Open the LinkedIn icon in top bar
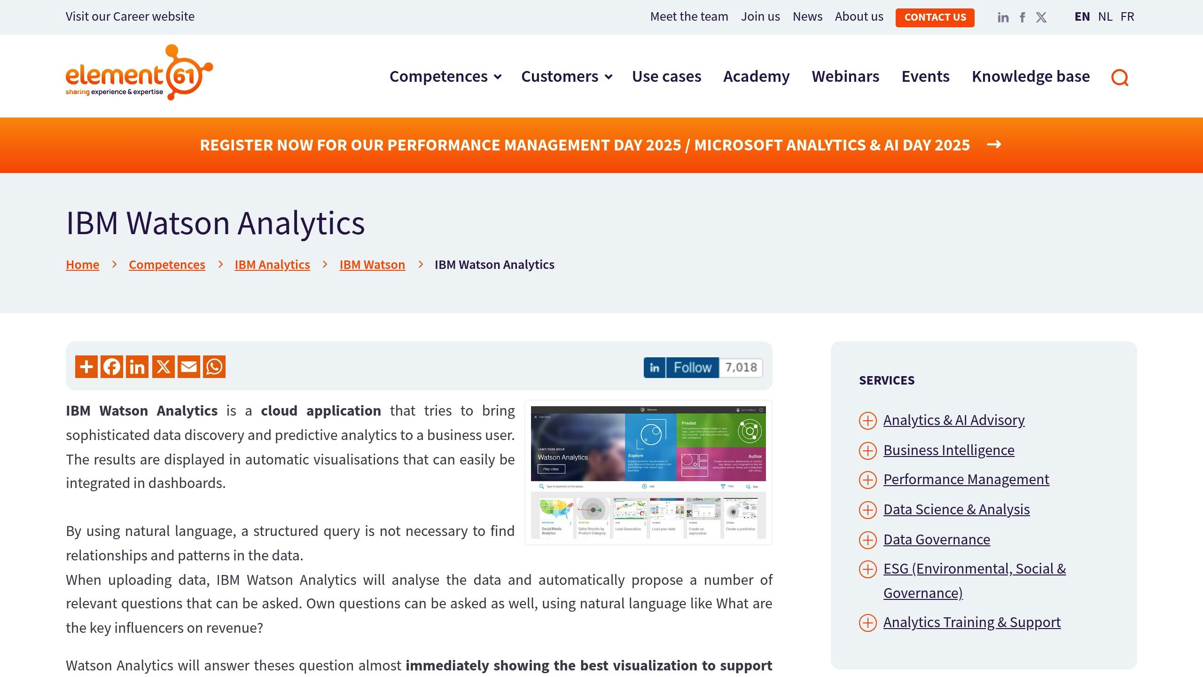 click(1003, 17)
